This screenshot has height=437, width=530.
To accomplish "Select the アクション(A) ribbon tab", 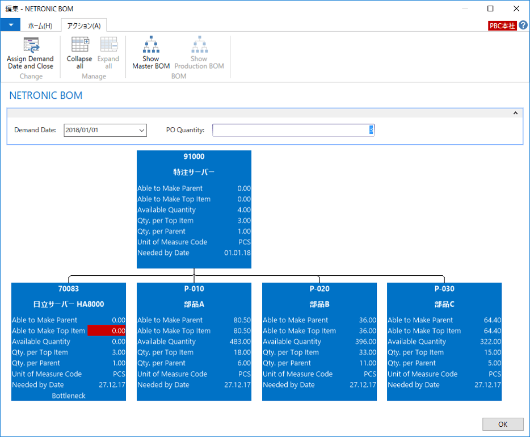I will coord(83,26).
